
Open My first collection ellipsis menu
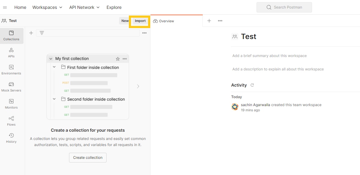(x=125, y=59)
